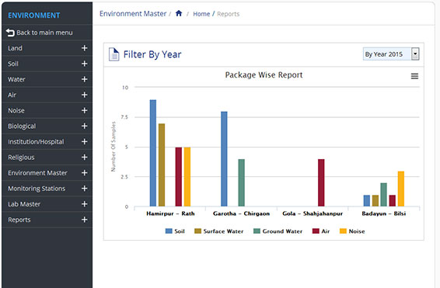Go to Home breadcrumb link

pos(201,14)
